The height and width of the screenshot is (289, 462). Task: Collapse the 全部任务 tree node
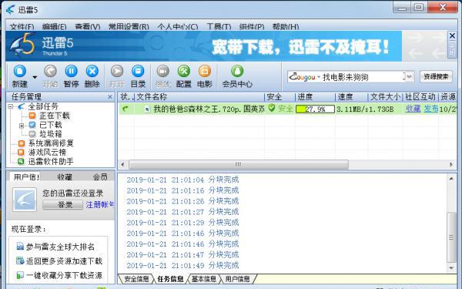point(11,106)
